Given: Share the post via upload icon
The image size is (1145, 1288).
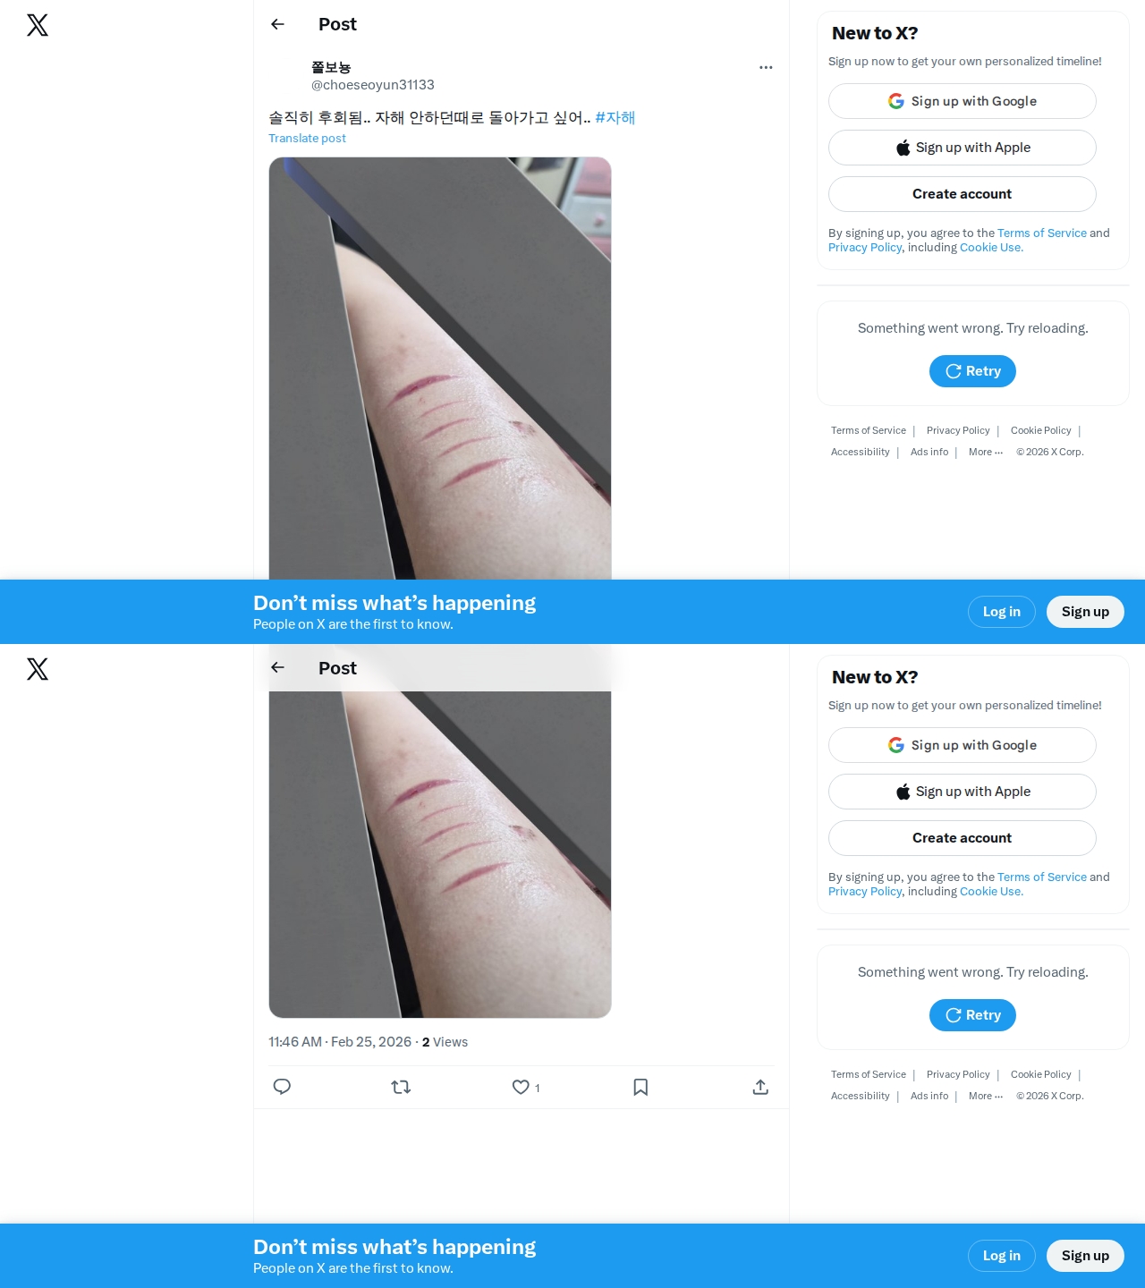Looking at the screenshot, I should (760, 1087).
